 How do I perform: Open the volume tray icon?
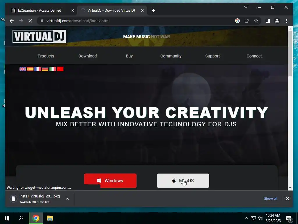click(260, 218)
